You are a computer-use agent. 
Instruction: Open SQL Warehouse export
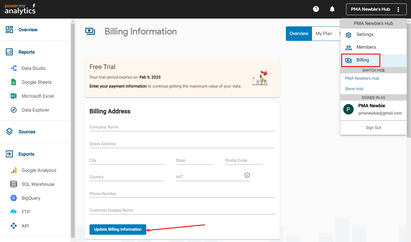click(38, 184)
